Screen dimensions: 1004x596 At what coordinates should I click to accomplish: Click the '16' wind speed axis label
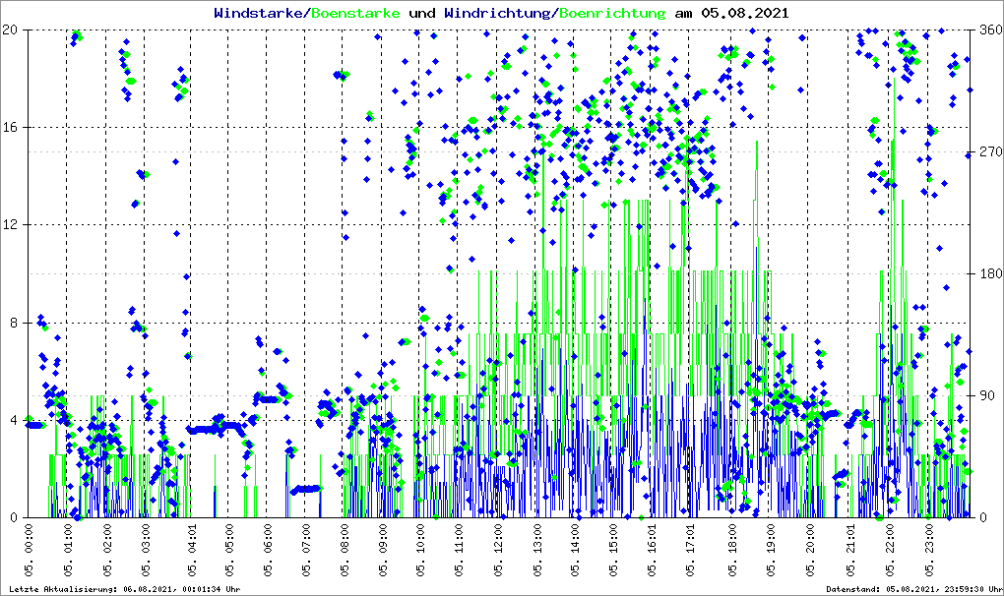coord(11,128)
